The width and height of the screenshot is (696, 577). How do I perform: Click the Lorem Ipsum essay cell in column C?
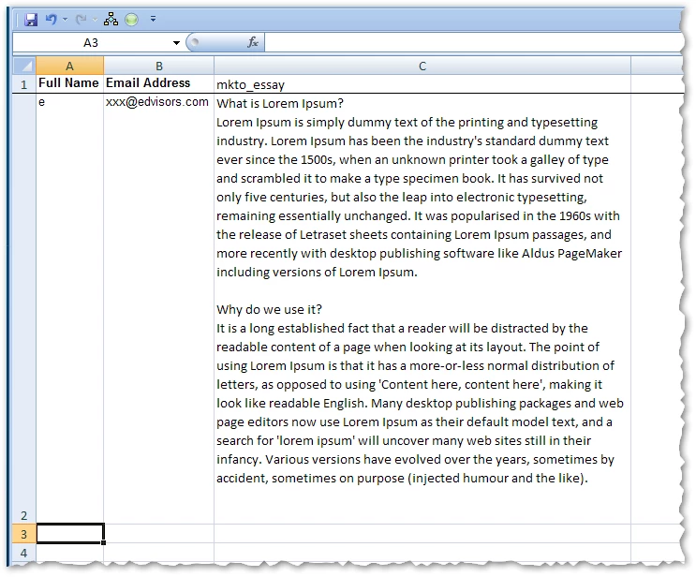point(422,308)
